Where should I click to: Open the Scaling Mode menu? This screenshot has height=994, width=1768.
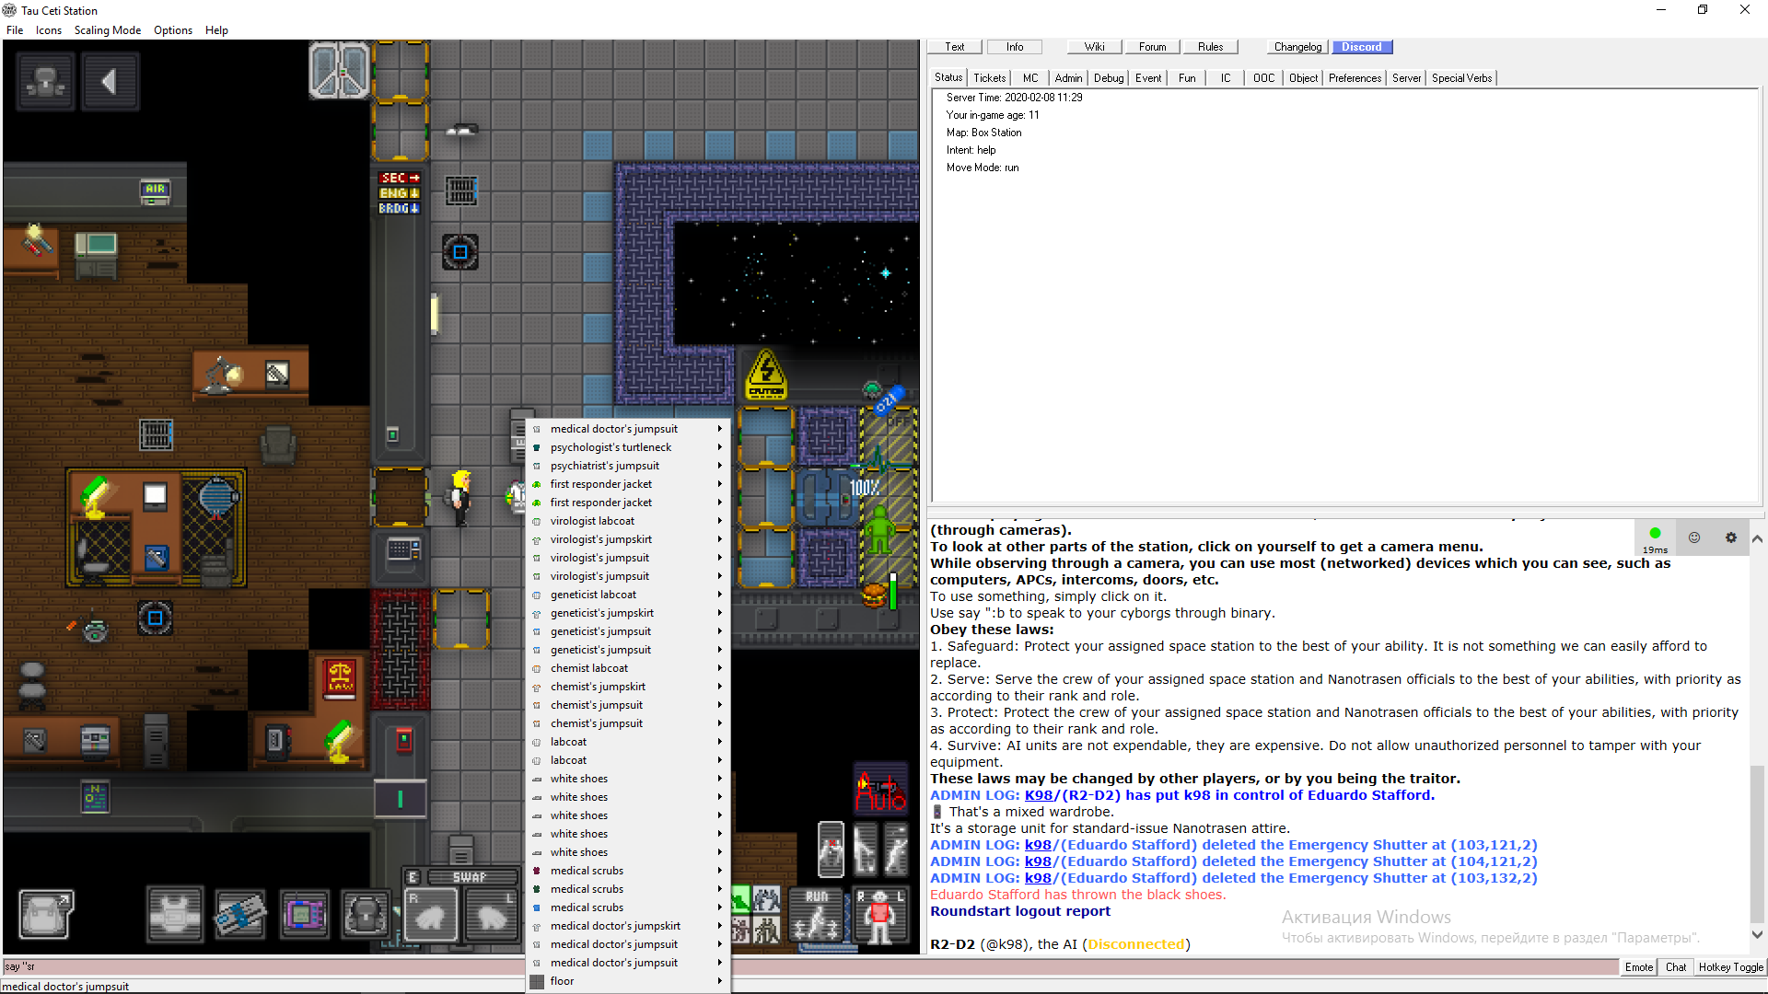coord(108,30)
